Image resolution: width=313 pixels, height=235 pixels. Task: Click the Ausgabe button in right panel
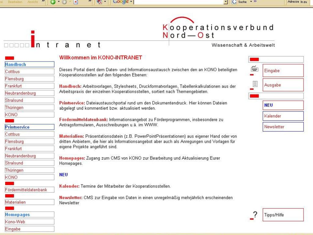point(283,85)
